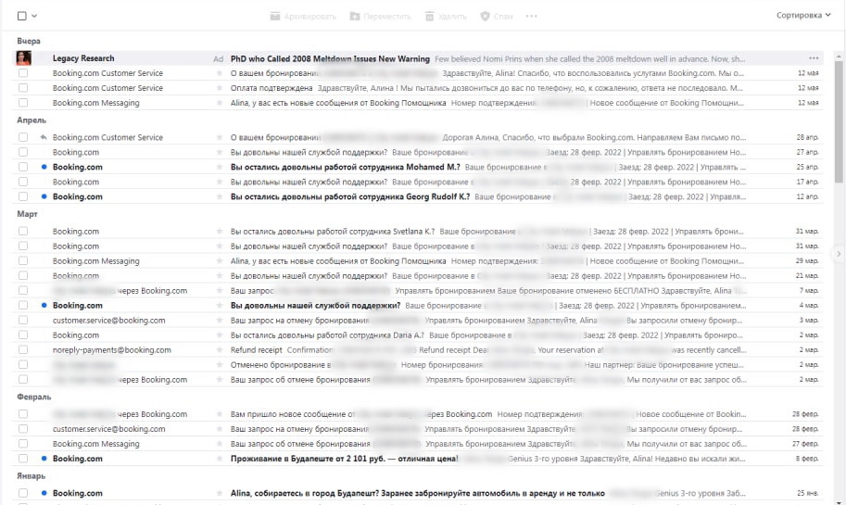Star the Refund receipt email

(x=219, y=349)
